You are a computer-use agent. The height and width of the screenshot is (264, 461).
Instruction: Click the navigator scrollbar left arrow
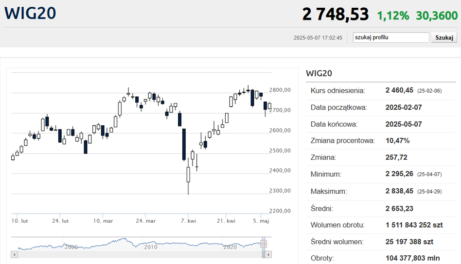coord(14,255)
